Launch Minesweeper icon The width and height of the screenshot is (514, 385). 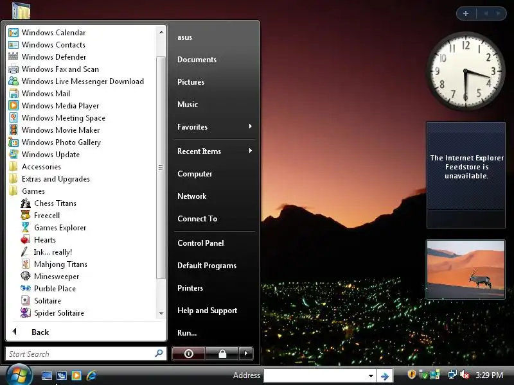pos(26,276)
